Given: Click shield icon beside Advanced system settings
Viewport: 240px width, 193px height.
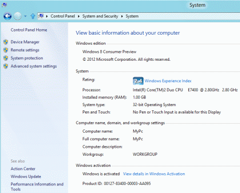Looking at the screenshot, I should [x=6, y=66].
